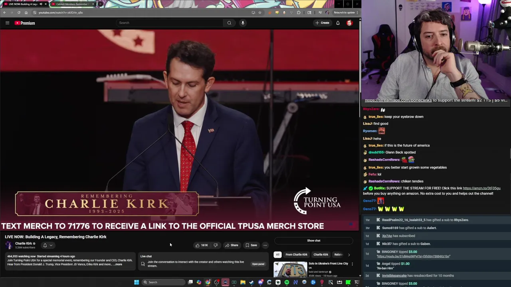Click the Create button

click(x=322, y=23)
